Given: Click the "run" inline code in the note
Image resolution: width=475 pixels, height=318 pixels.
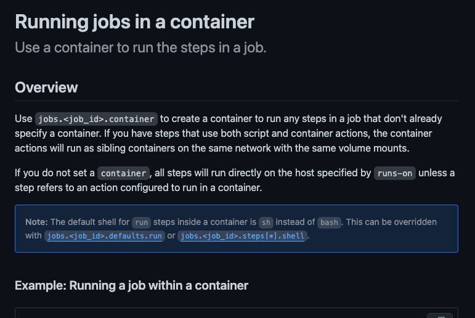Looking at the screenshot, I should [142, 222].
